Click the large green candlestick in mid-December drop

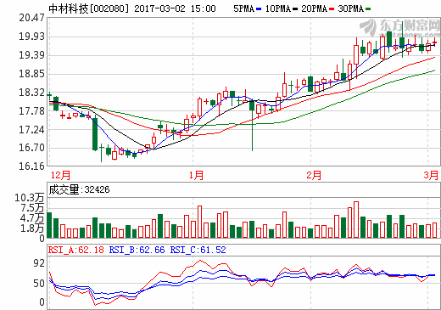click(95, 133)
